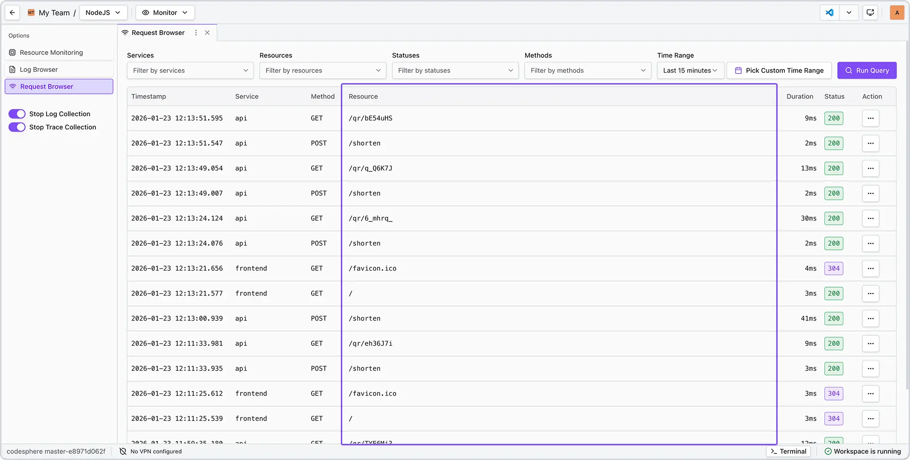The image size is (910, 460).
Task: Click Pick Custom Time Range button
Action: click(x=779, y=71)
